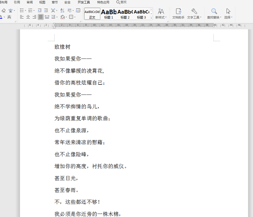Open the Chinese layout dropdown arrow

[57, 11]
